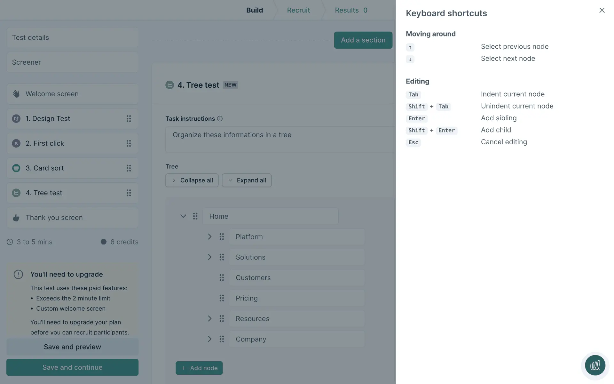Click drag handle for Card sort section
The image size is (614, 384).
[129, 168]
